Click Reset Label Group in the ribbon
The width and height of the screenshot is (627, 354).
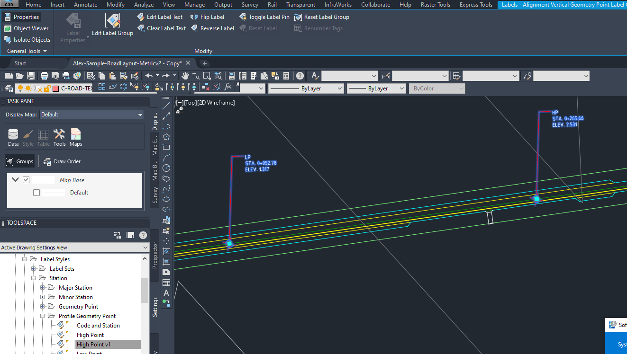tap(322, 17)
